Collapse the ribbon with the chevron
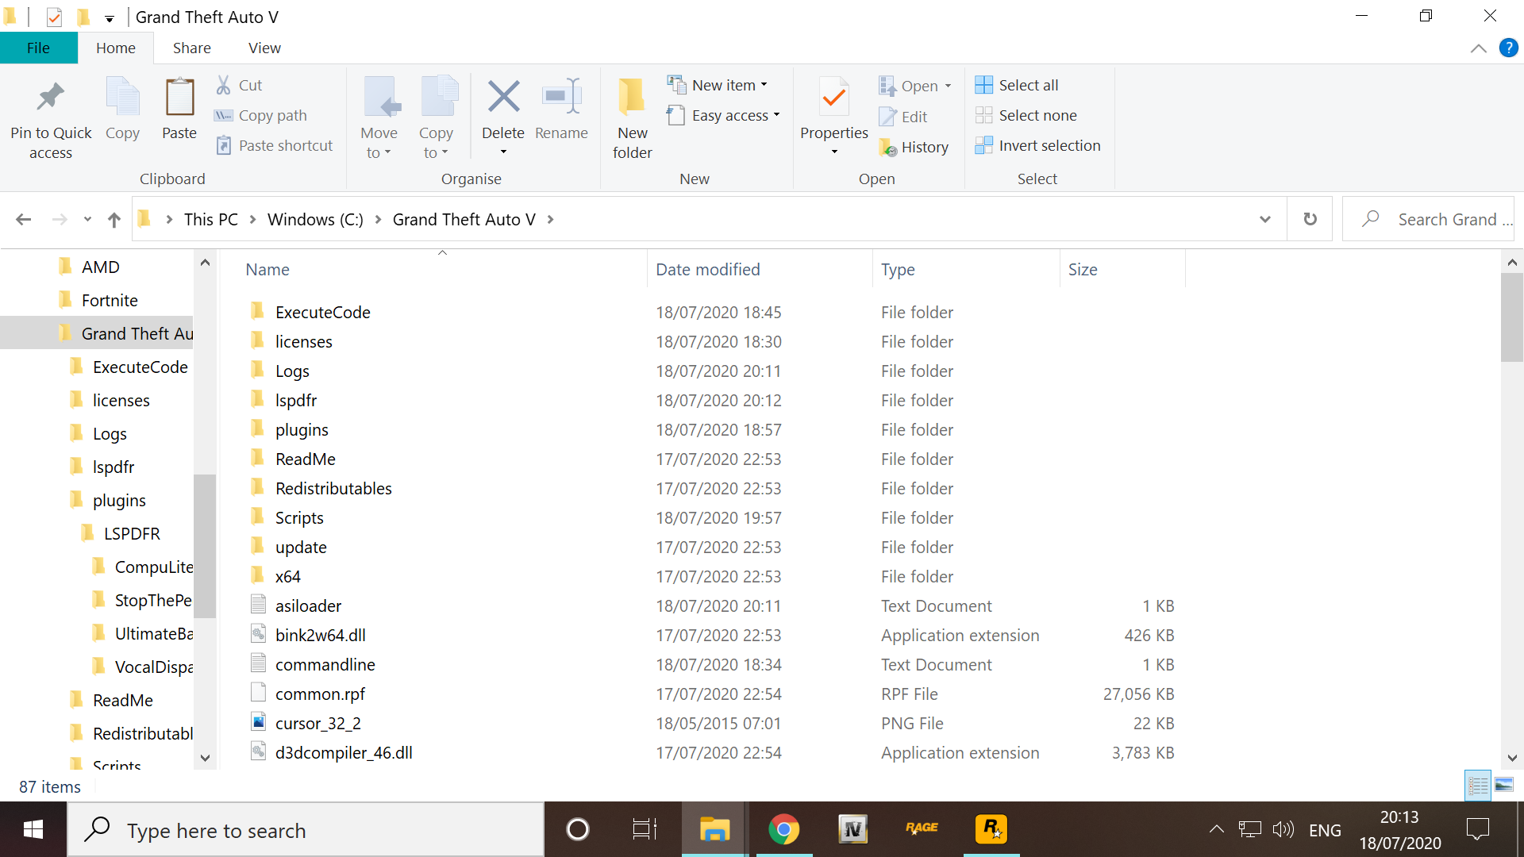 pyautogui.click(x=1478, y=48)
